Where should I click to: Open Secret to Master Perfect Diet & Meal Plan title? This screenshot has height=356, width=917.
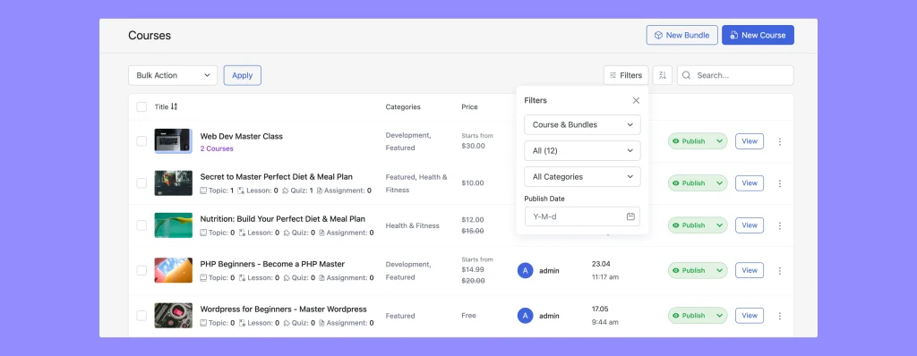(276, 176)
